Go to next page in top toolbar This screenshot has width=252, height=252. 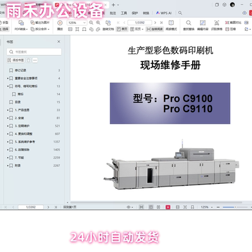[155, 23]
